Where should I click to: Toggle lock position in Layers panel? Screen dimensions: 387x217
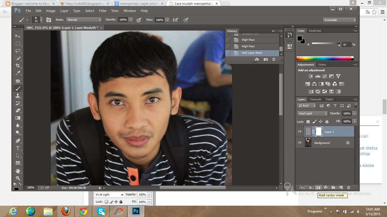tap(320, 121)
